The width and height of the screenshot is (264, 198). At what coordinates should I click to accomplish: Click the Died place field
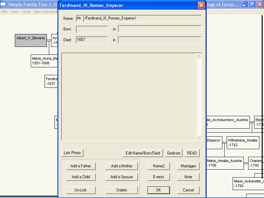click(160, 40)
